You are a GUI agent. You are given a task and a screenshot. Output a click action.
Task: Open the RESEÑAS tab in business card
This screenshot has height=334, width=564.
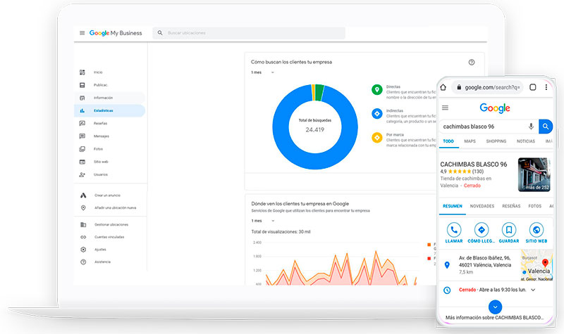tap(511, 206)
